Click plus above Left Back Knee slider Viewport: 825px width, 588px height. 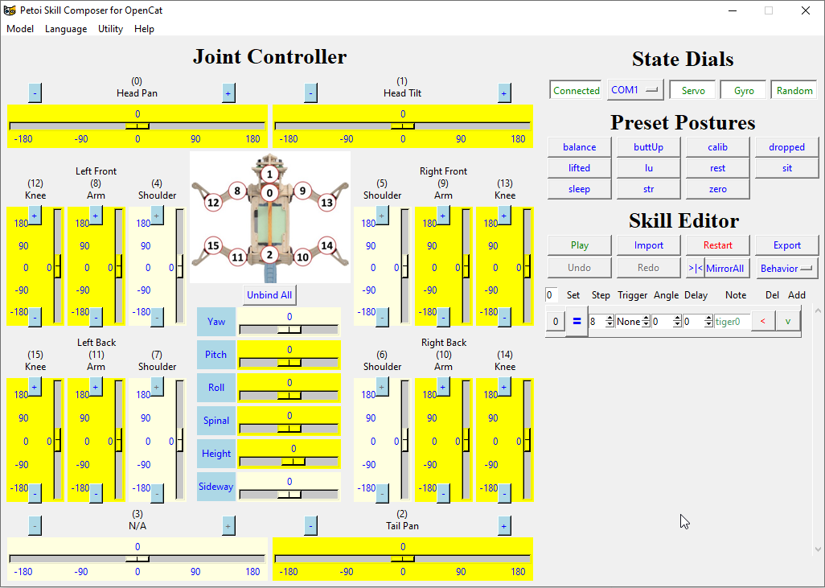coord(35,387)
